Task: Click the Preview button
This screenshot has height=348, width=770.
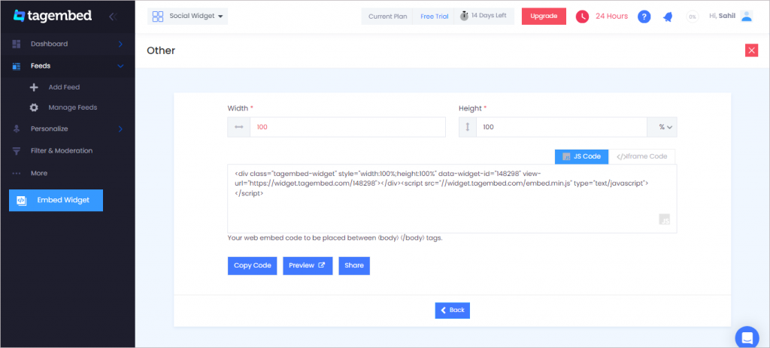Action: tap(308, 265)
